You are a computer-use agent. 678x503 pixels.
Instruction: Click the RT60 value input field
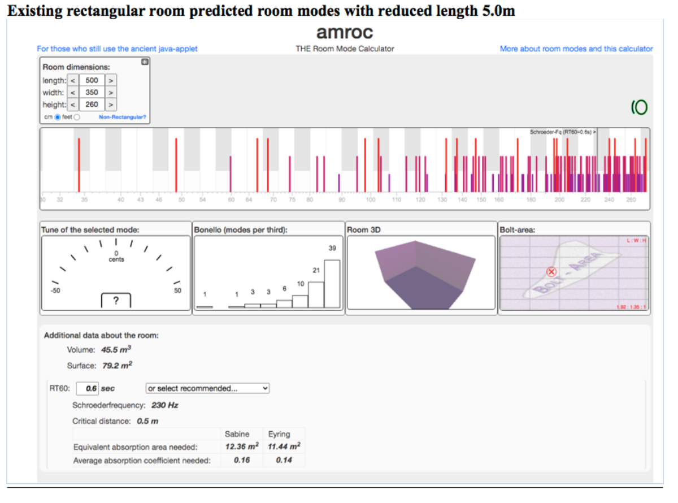pos(87,388)
